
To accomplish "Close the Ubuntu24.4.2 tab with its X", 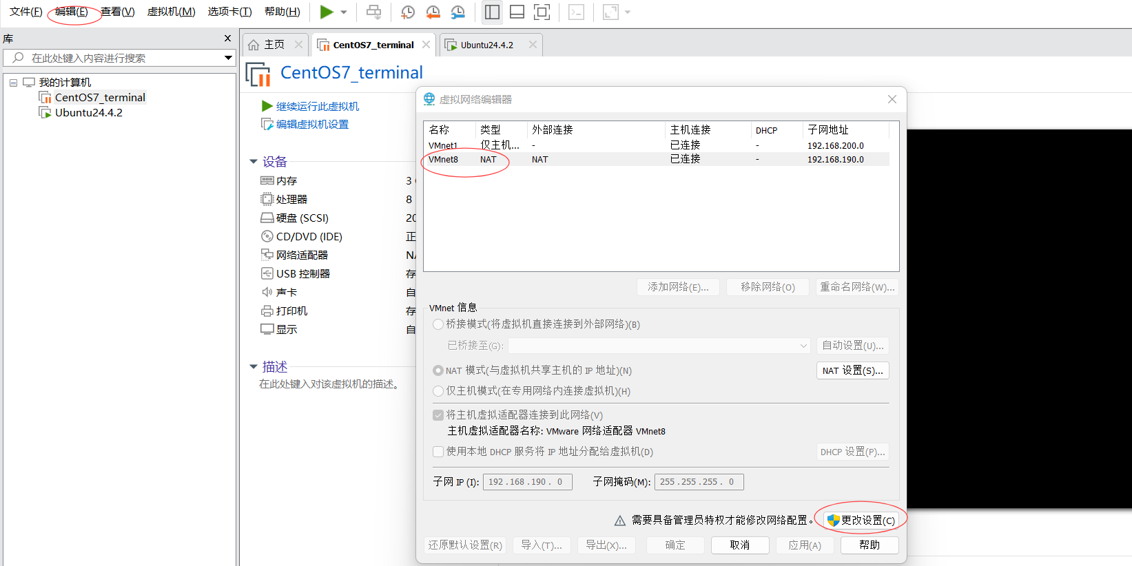I will [x=533, y=45].
